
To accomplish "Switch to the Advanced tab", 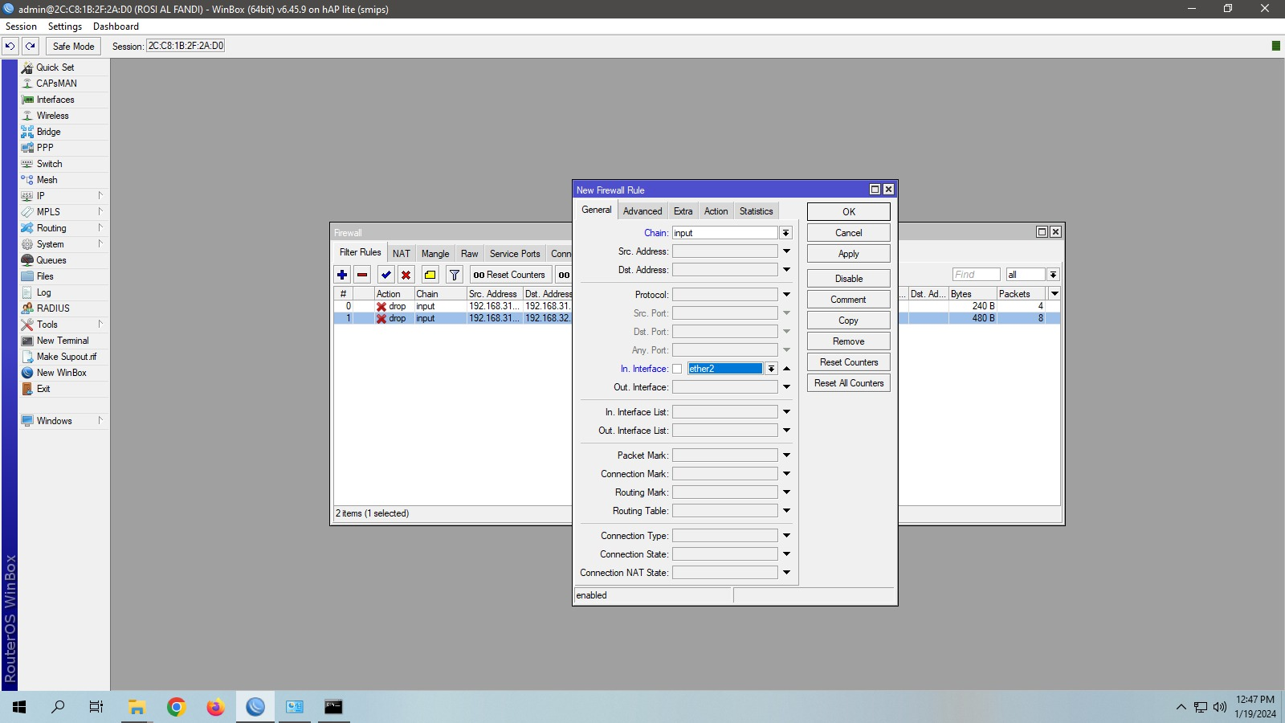I will [642, 211].
